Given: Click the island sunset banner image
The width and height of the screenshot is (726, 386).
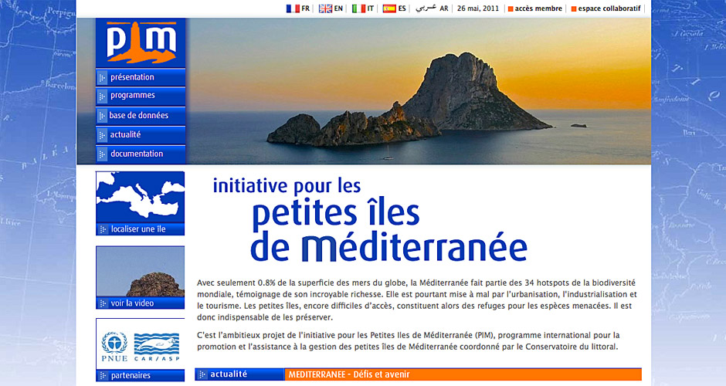Looking at the screenshot, I should pyautogui.click(x=419, y=91).
